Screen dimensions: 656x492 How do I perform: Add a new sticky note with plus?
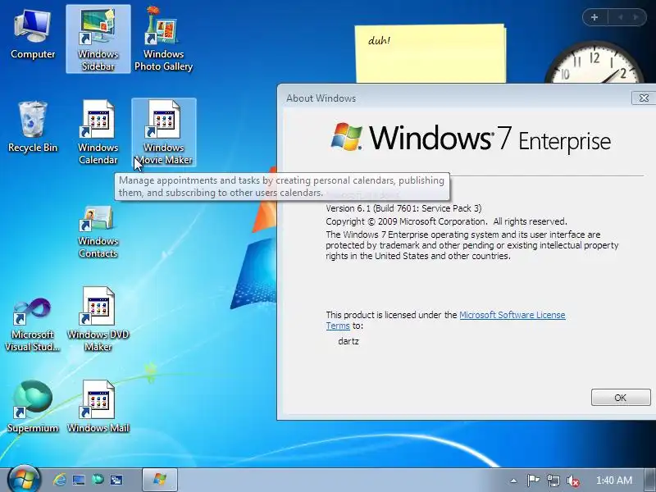[594, 17]
